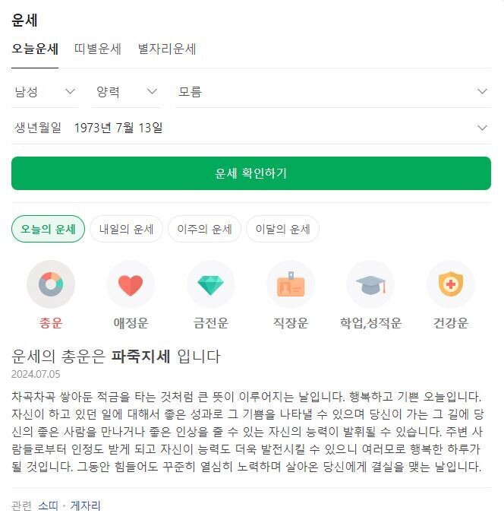Select the 총운 donut chart icon

(51, 284)
